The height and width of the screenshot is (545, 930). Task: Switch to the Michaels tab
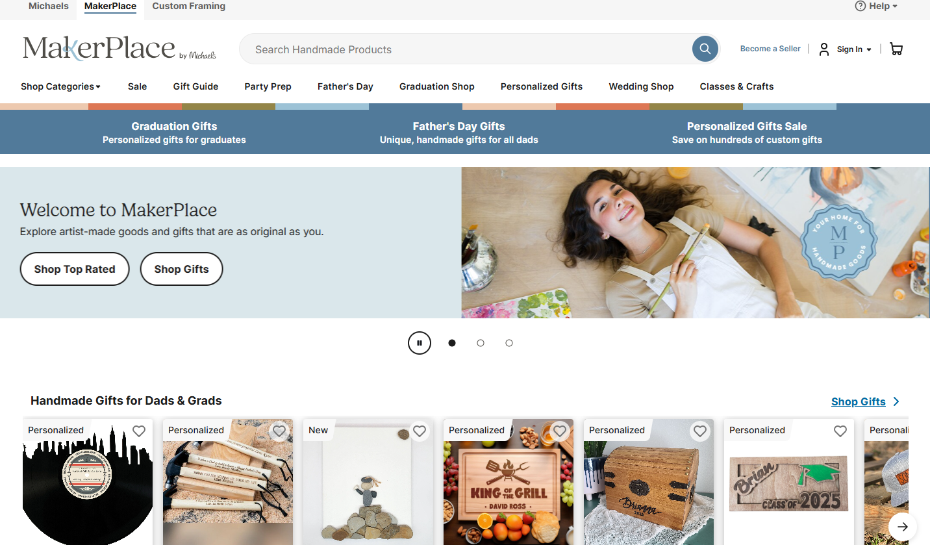49,6
